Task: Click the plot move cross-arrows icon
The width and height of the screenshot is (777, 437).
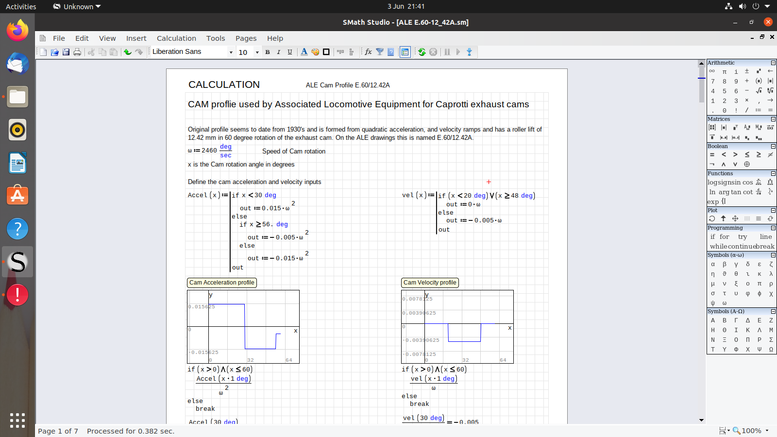Action: pyautogui.click(x=735, y=218)
